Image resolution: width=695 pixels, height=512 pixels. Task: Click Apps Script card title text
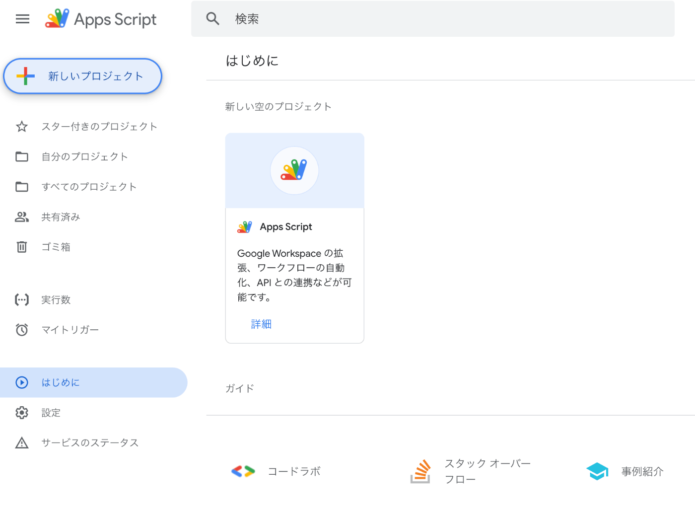tap(286, 227)
